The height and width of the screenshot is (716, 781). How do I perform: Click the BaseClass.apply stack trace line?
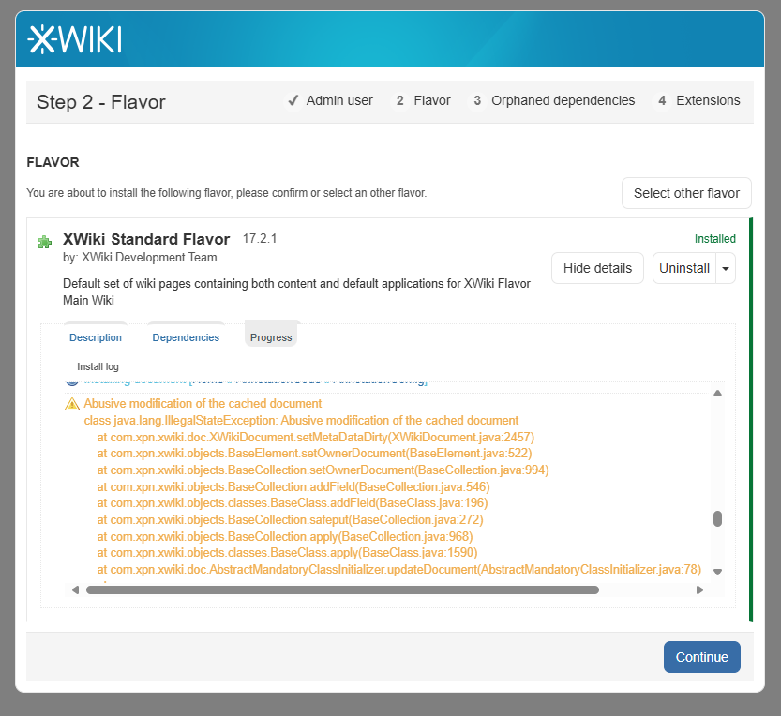click(288, 553)
